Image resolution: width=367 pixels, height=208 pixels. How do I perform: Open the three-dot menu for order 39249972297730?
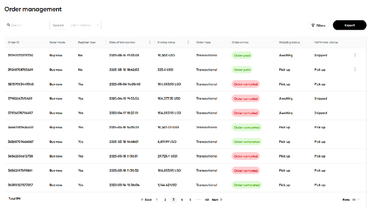355,55
